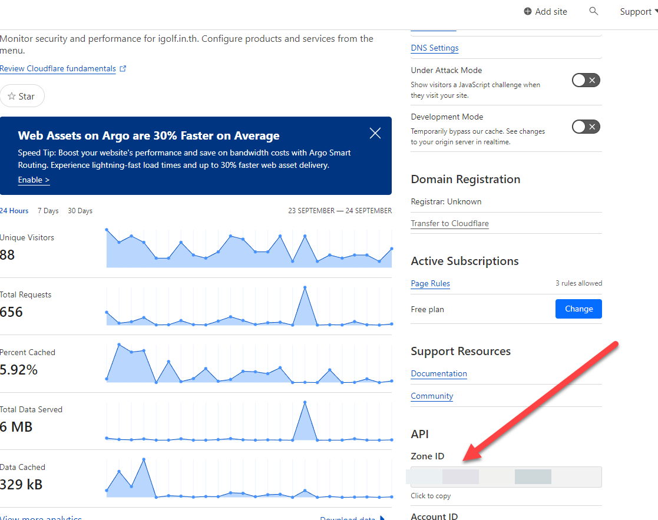Open DNS Settings link
The height and width of the screenshot is (520, 658).
(435, 48)
